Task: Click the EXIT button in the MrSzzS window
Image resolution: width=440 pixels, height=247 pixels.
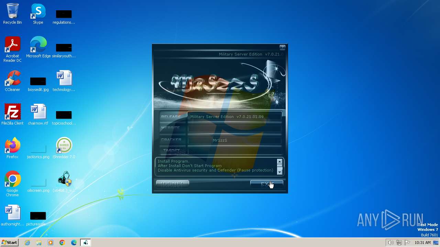Action: [x=266, y=184]
